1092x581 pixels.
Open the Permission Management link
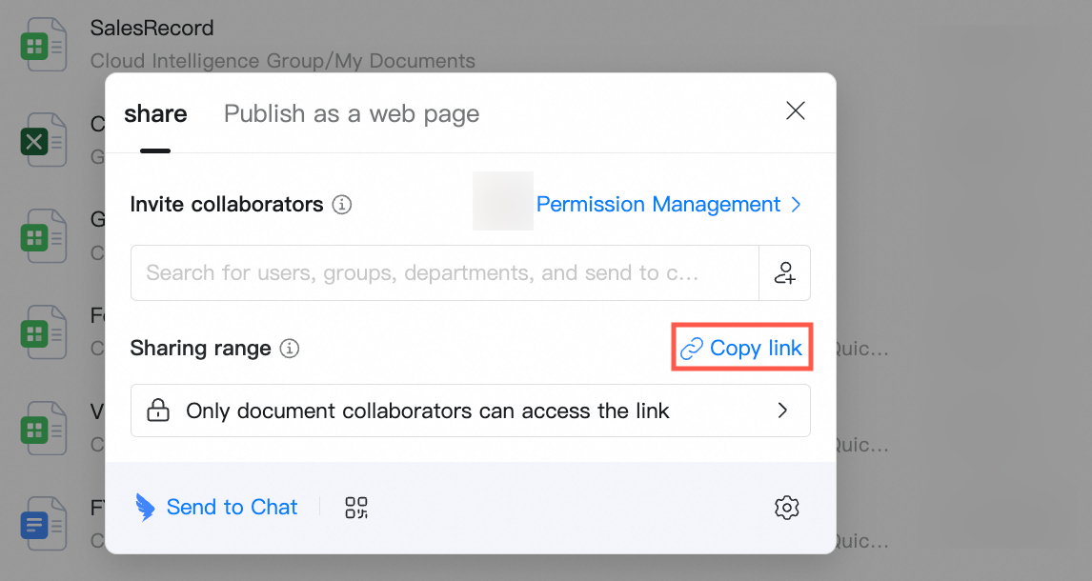point(658,205)
